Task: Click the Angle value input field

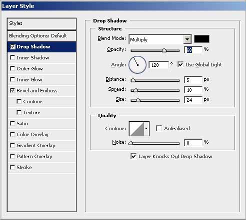Action: [158, 65]
